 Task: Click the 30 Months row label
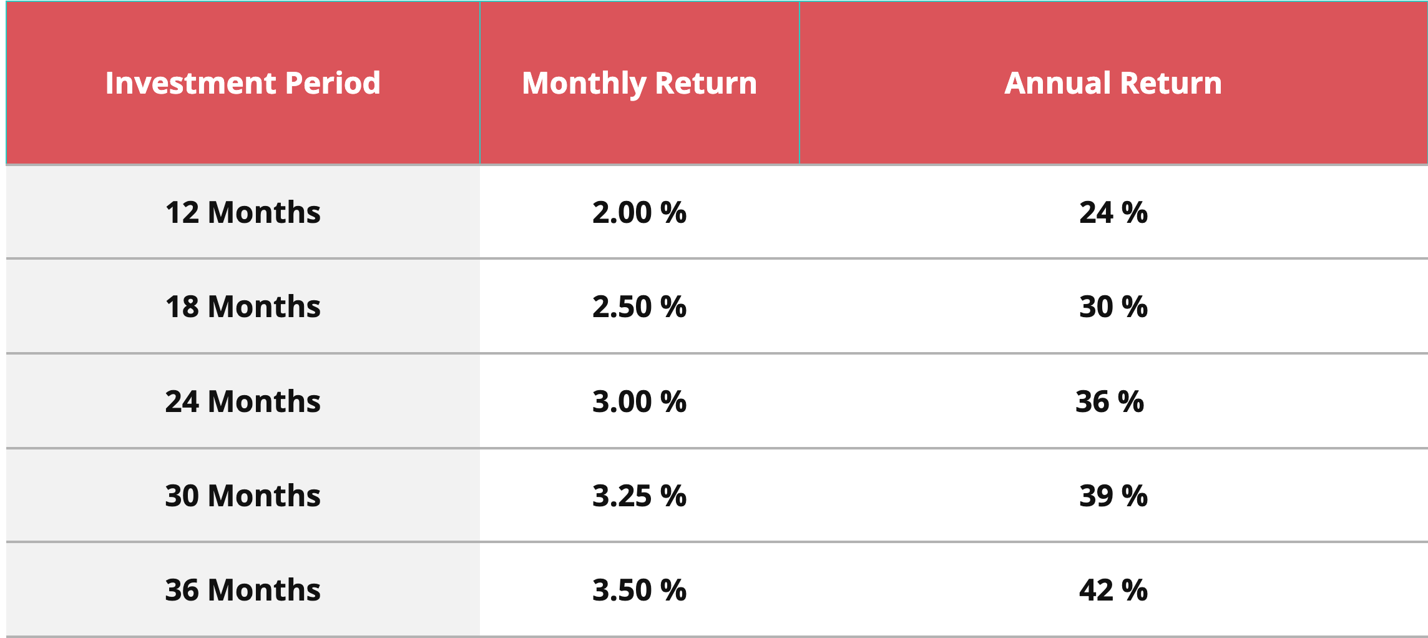pyautogui.click(x=243, y=495)
